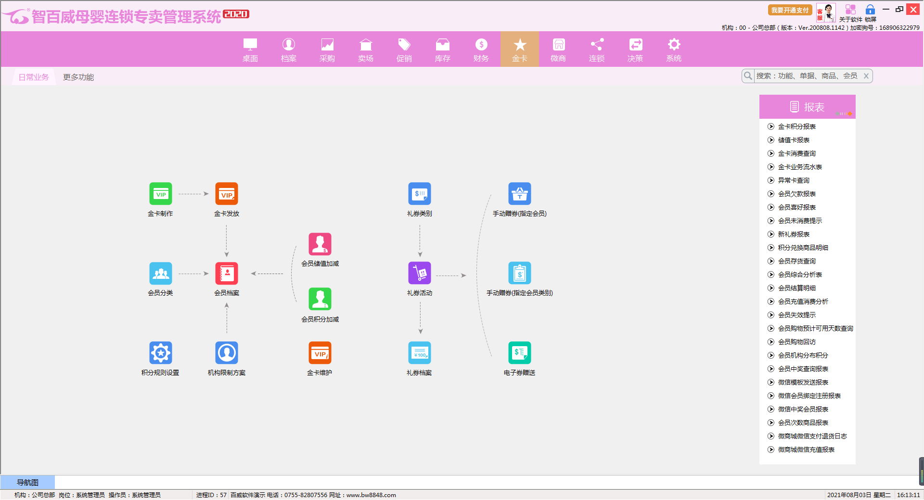Click the 会员档案 member archive icon
The height and width of the screenshot is (500, 924).
pyautogui.click(x=226, y=274)
